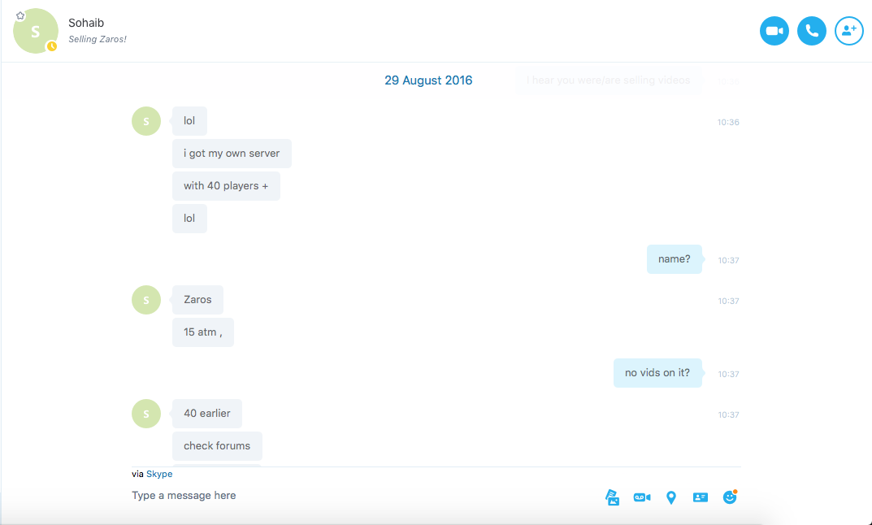Share location using the pin icon
The image size is (872, 525).
[x=671, y=497]
